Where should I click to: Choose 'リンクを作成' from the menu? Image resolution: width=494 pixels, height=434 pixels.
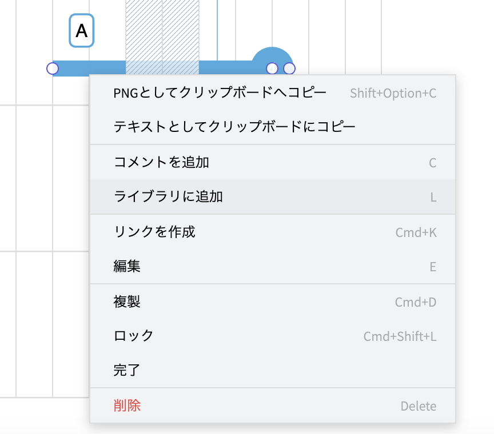click(154, 232)
